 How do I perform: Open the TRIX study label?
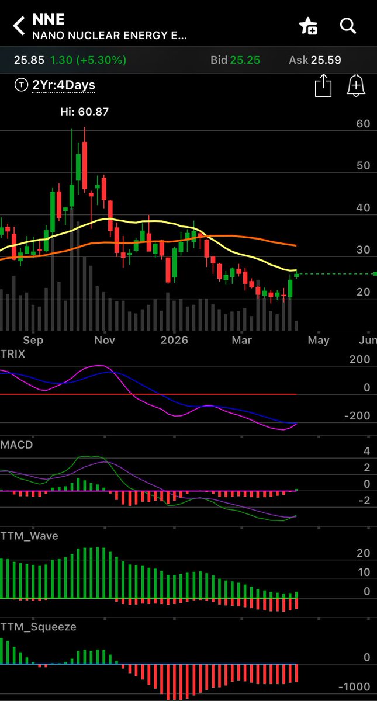tap(13, 353)
